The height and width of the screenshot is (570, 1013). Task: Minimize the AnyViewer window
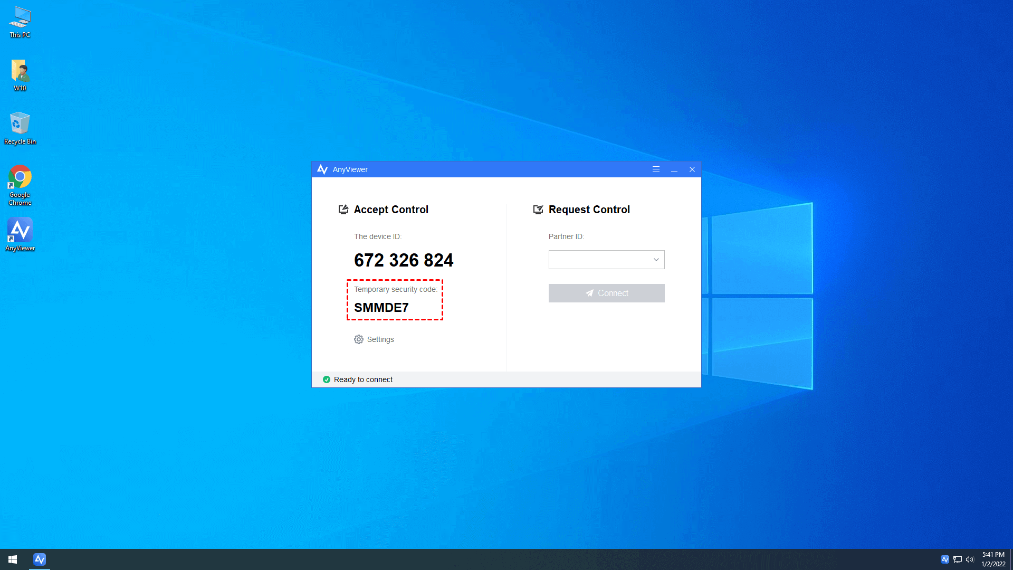click(x=674, y=169)
